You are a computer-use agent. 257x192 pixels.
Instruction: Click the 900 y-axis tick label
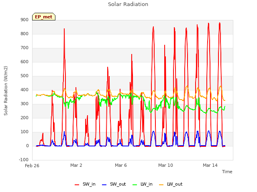[x=24, y=20]
